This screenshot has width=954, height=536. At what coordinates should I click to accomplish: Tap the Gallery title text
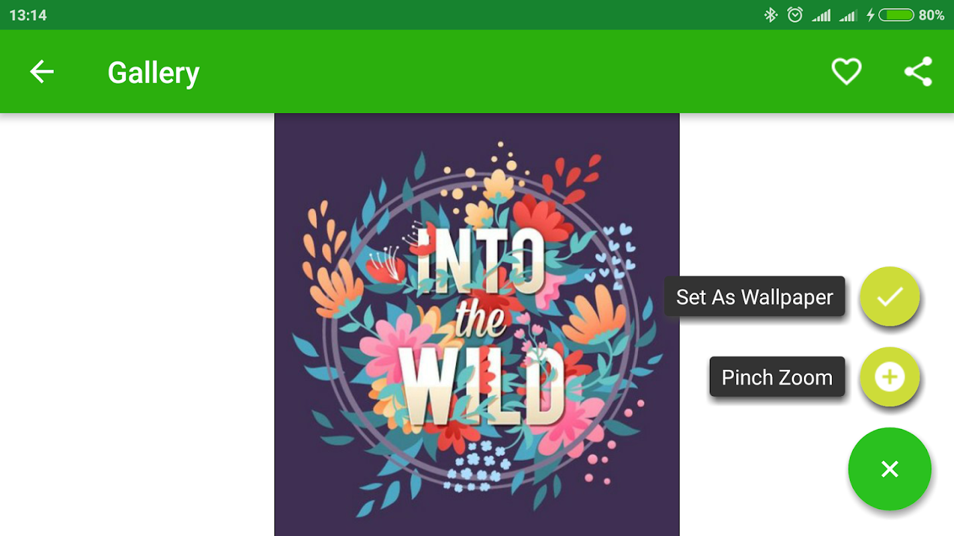154,72
